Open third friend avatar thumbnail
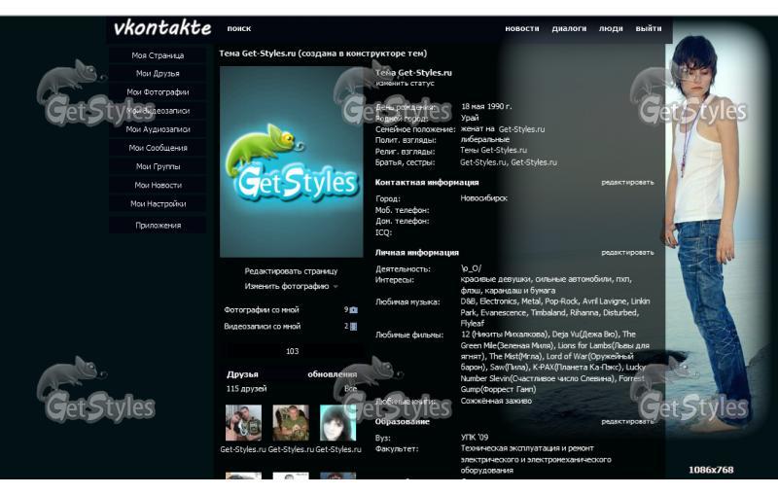Image resolution: width=778 pixels, height=495 pixels. (337, 423)
